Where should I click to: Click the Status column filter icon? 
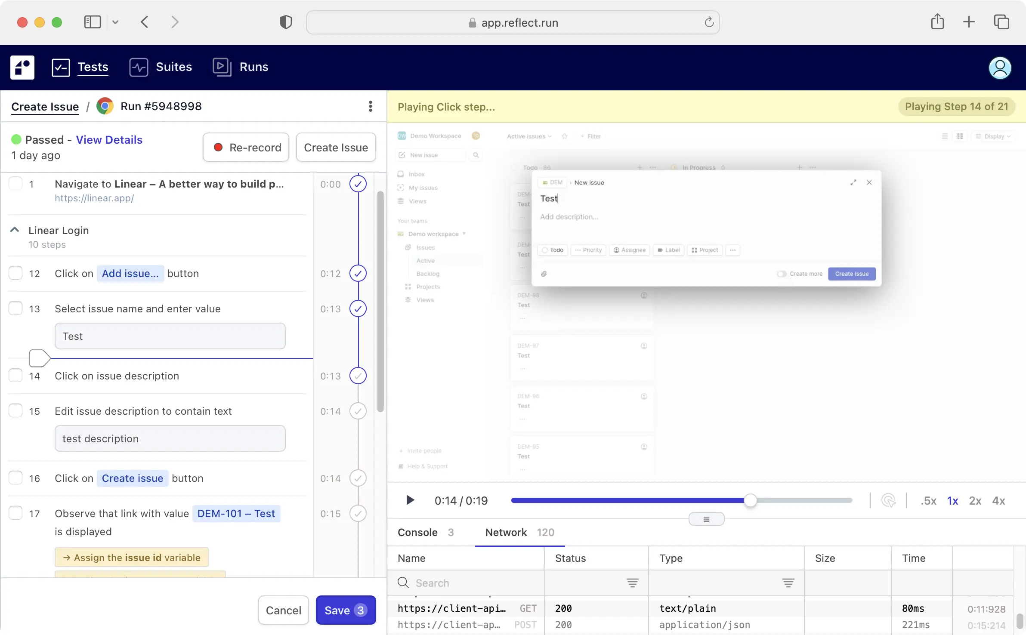(x=632, y=583)
